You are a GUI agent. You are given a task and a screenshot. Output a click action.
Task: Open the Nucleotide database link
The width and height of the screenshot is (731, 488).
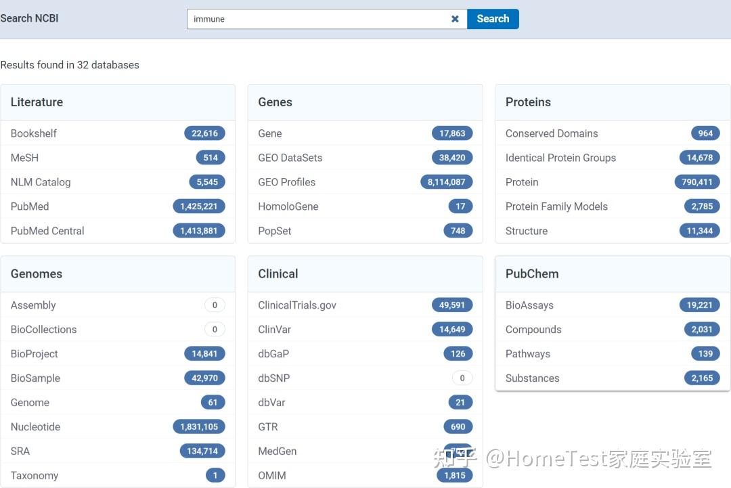(35, 427)
